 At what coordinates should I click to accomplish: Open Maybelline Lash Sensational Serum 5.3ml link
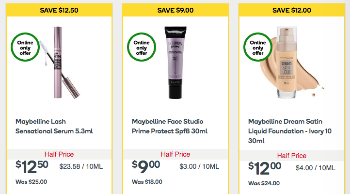53,126
